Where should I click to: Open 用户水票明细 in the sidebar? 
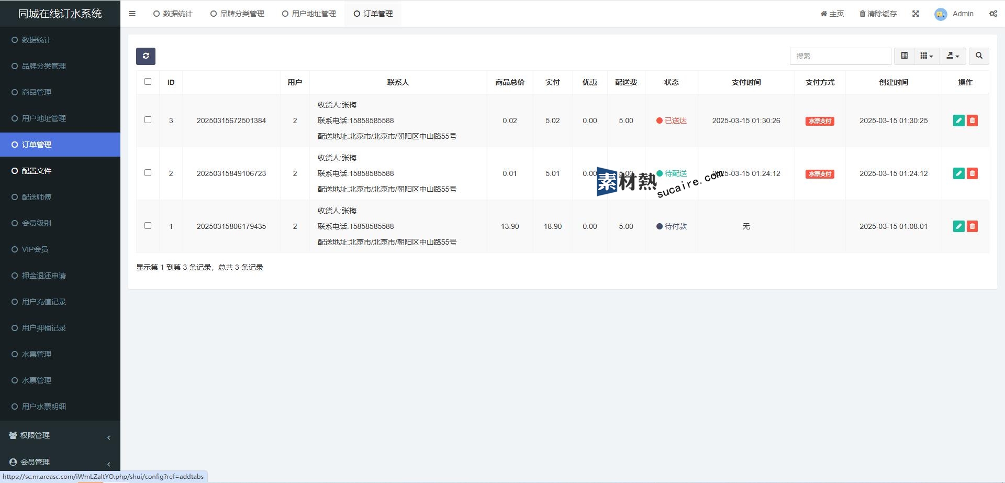tap(60, 407)
